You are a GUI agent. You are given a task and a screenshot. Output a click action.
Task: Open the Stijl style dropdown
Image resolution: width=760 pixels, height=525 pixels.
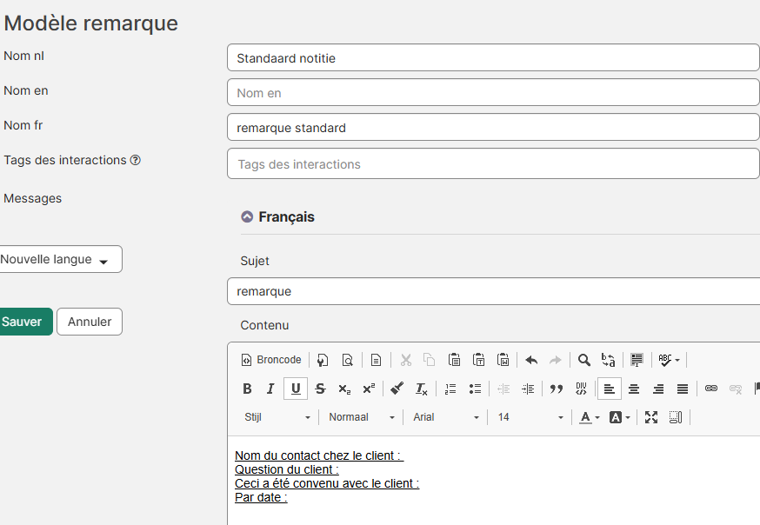(277, 417)
